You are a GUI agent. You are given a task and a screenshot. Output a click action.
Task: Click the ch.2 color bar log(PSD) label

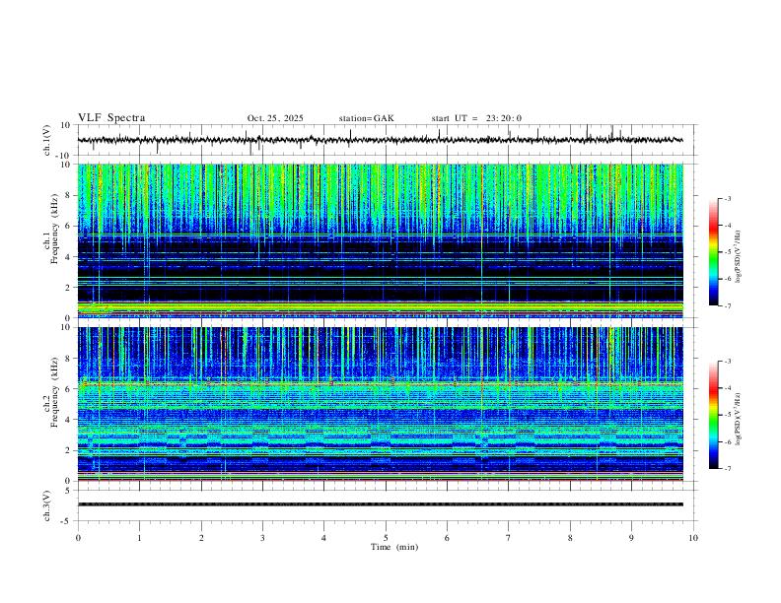point(738,420)
